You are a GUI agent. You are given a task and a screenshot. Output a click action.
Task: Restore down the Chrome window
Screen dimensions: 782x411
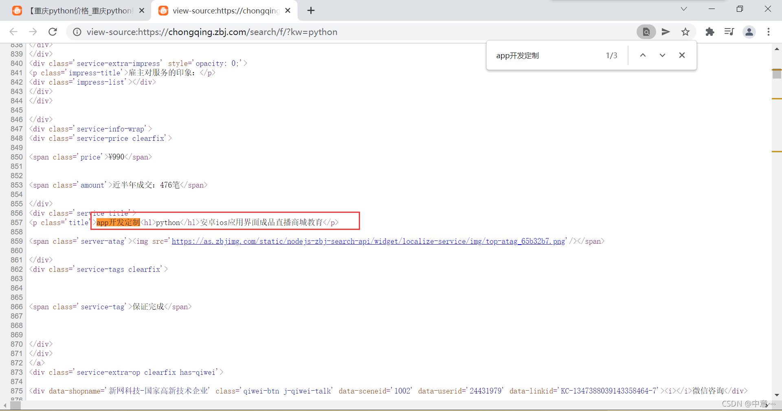coord(740,9)
